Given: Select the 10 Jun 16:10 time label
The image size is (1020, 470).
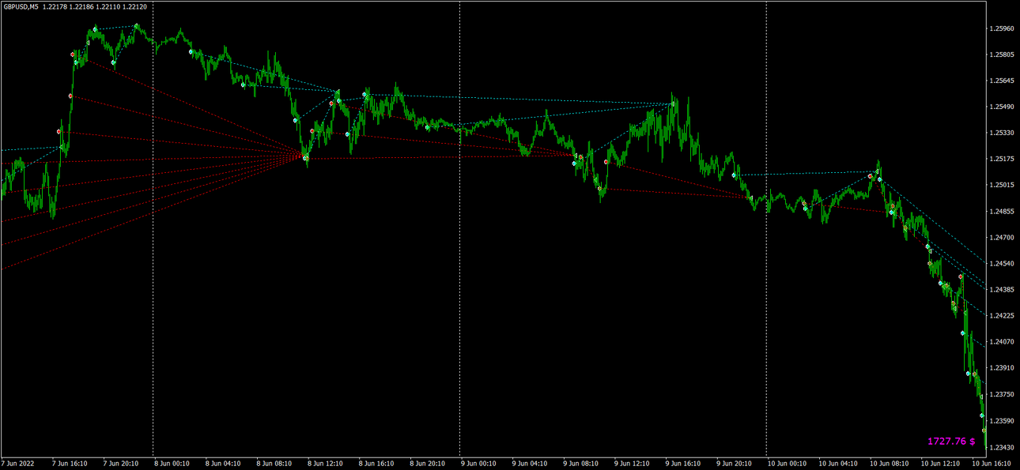Looking at the screenshot, I should [992, 464].
